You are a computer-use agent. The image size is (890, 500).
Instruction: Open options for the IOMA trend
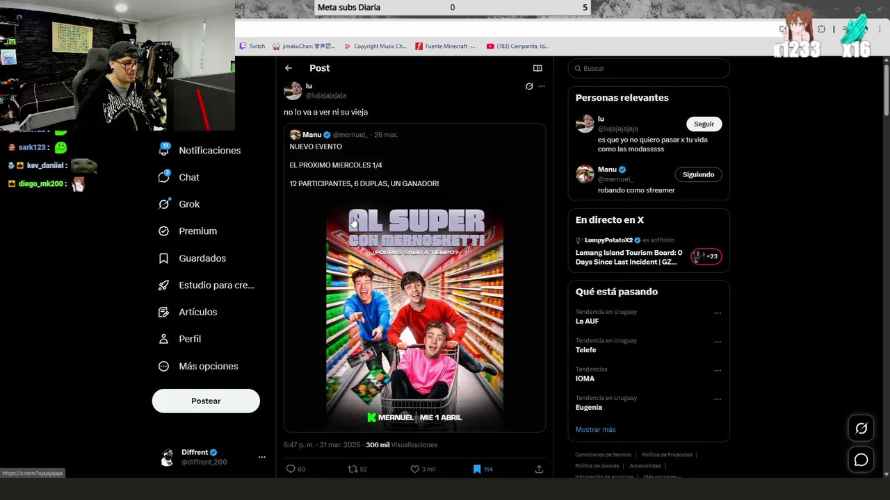(718, 370)
